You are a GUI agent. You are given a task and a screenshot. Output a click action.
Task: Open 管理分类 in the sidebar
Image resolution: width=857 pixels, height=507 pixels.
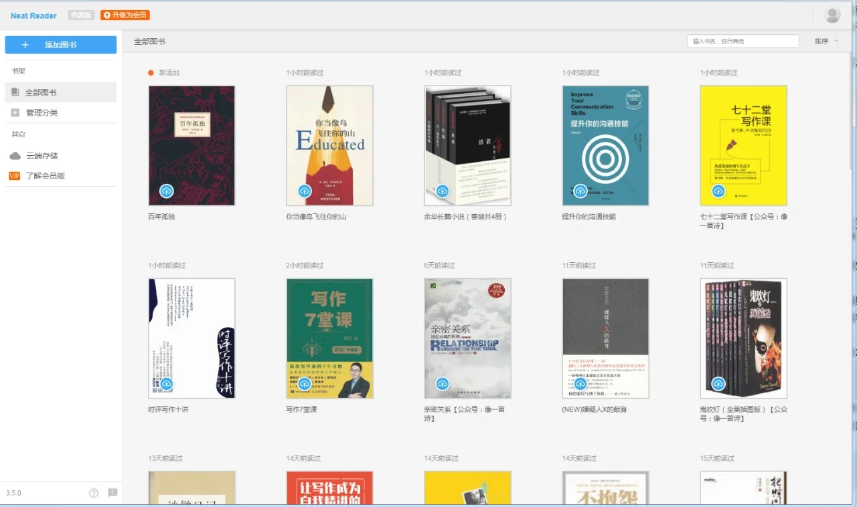(x=61, y=112)
